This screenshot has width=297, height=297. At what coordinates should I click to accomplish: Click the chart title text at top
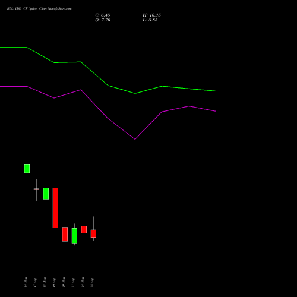click(39, 9)
